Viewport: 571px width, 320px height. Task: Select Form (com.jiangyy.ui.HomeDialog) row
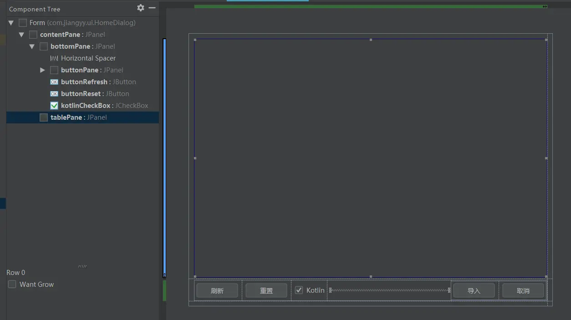click(83, 23)
